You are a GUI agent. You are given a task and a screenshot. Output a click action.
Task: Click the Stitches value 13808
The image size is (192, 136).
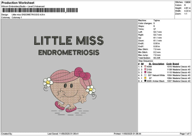[x=187, y=2]
